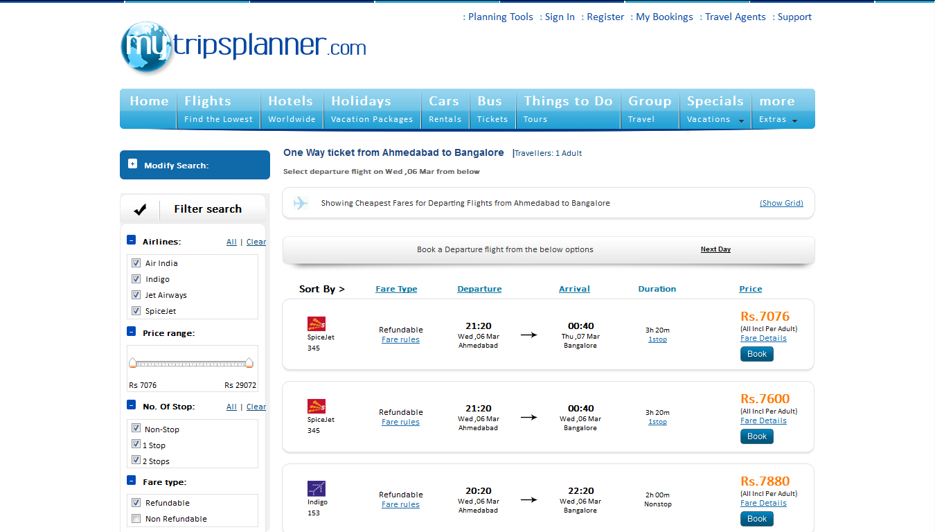The height and width of the screenshot is (532, 935).
Task: Open the Things to Do Tours tab
Action: click(568, 109)
